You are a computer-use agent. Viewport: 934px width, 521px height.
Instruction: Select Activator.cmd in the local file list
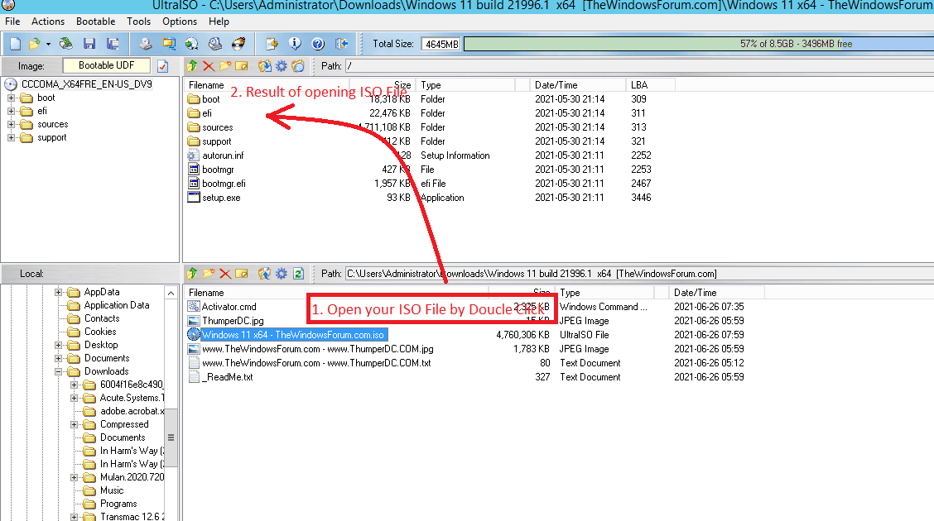tap(229, 307)
